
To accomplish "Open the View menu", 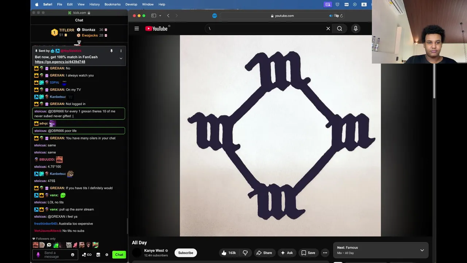I will (81, 4).
